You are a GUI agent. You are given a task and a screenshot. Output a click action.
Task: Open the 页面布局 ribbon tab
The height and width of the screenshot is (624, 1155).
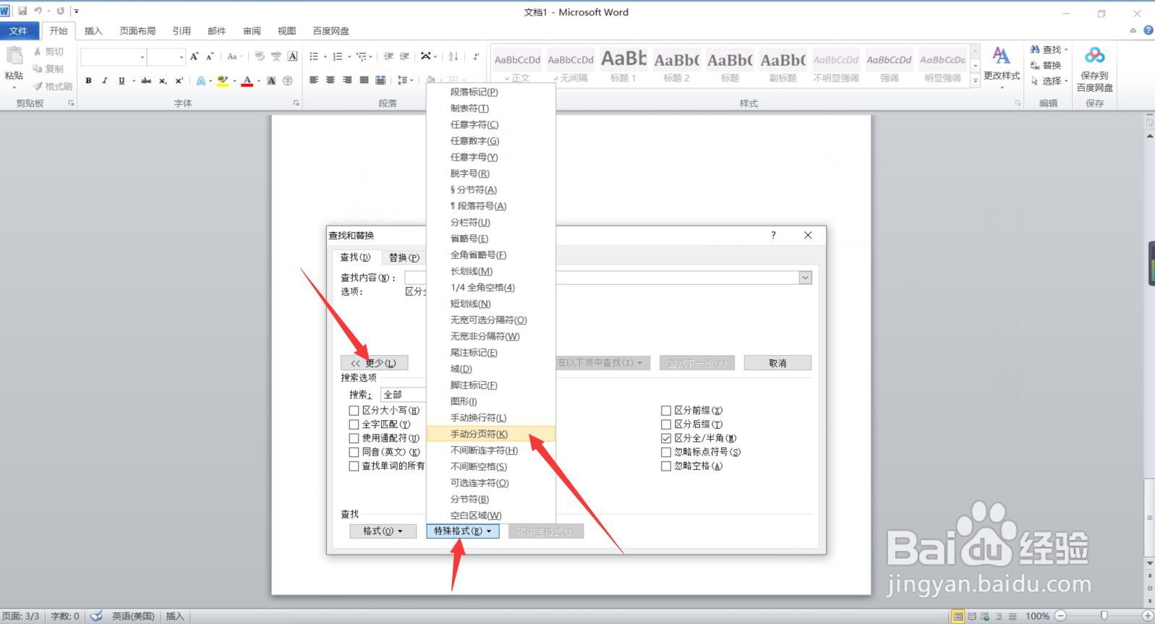click(137, 30)
